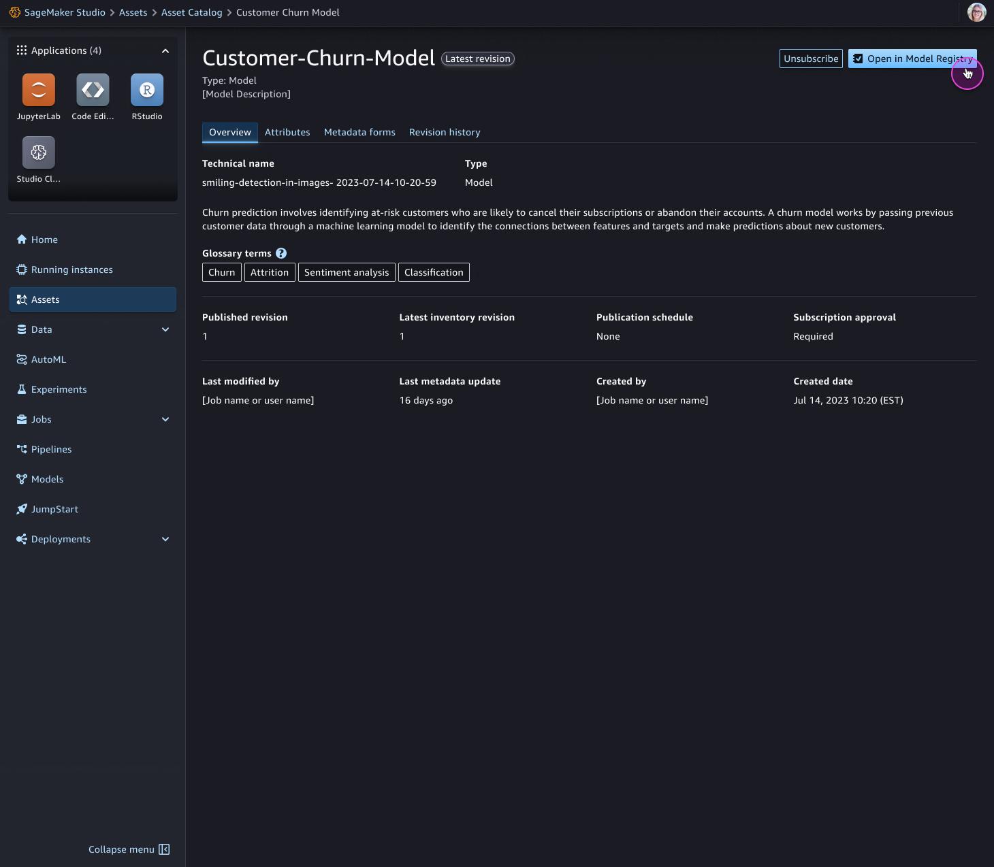Launch the RStudio application icon
994x867 pixels.
pyautogui.click(x=147, y=90)
